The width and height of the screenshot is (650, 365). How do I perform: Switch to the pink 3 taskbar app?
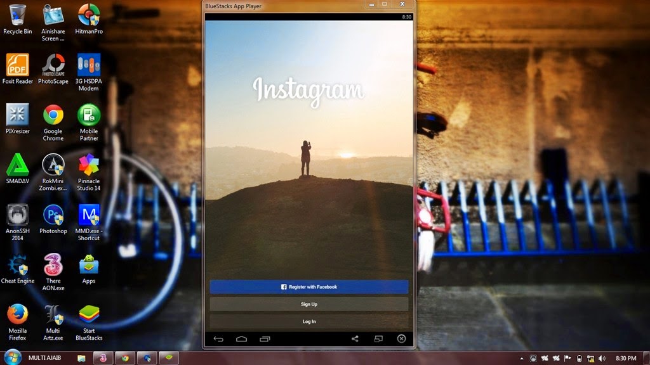[103, 358]
